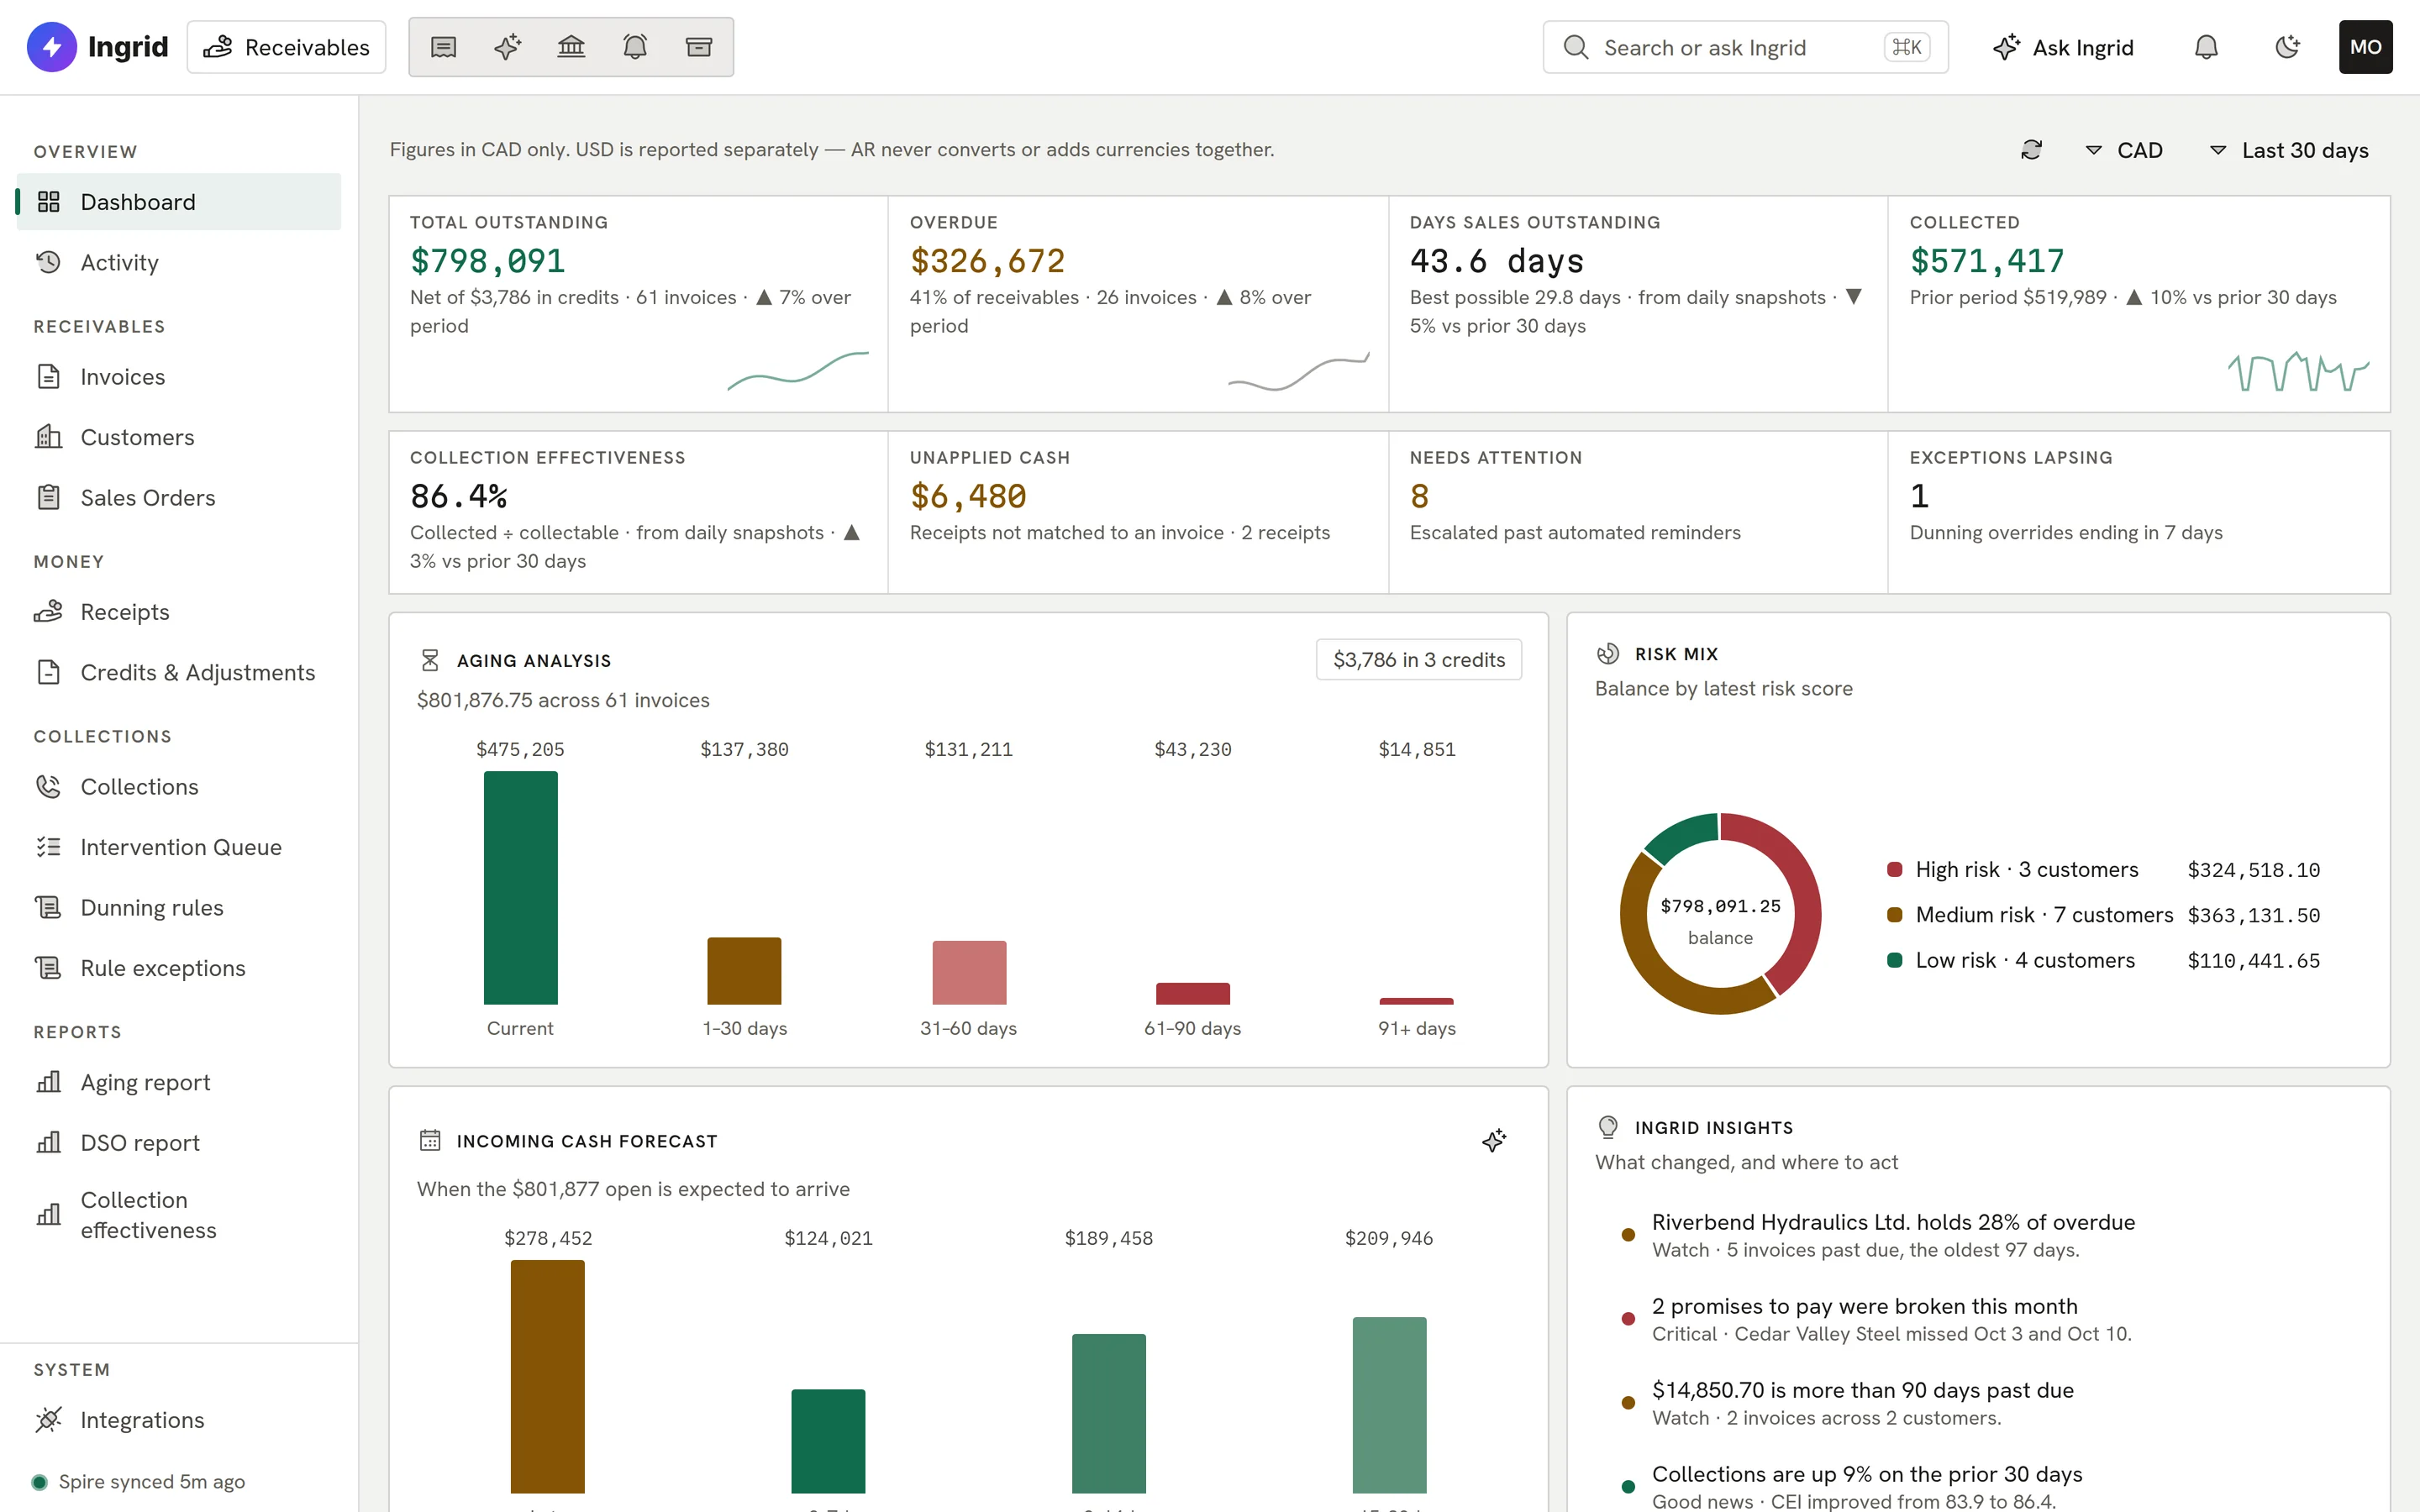Open Credits & Adjustments
This screenshot has height=1512, width=2420.
[x=179, y=672]
